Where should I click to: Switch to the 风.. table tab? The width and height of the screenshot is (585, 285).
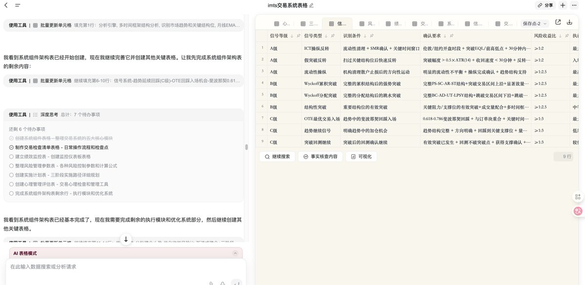[x=367, y=23]
